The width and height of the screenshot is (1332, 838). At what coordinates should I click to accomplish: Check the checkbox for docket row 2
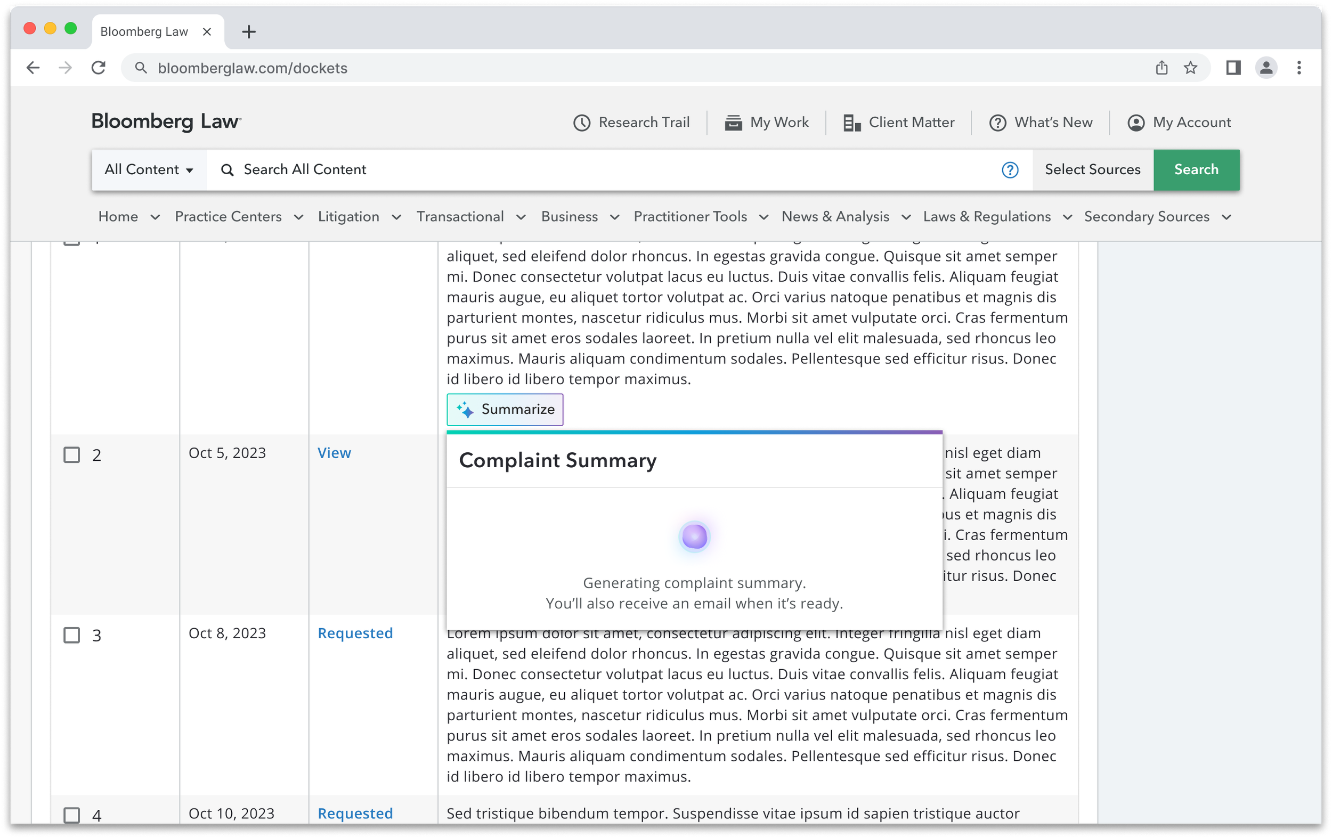point(71,455)
